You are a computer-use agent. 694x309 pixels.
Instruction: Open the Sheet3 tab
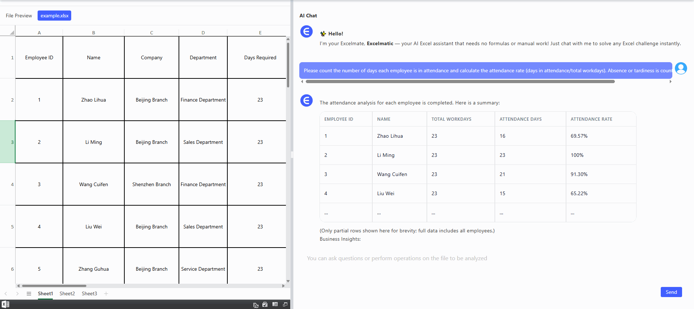[89, 293]
